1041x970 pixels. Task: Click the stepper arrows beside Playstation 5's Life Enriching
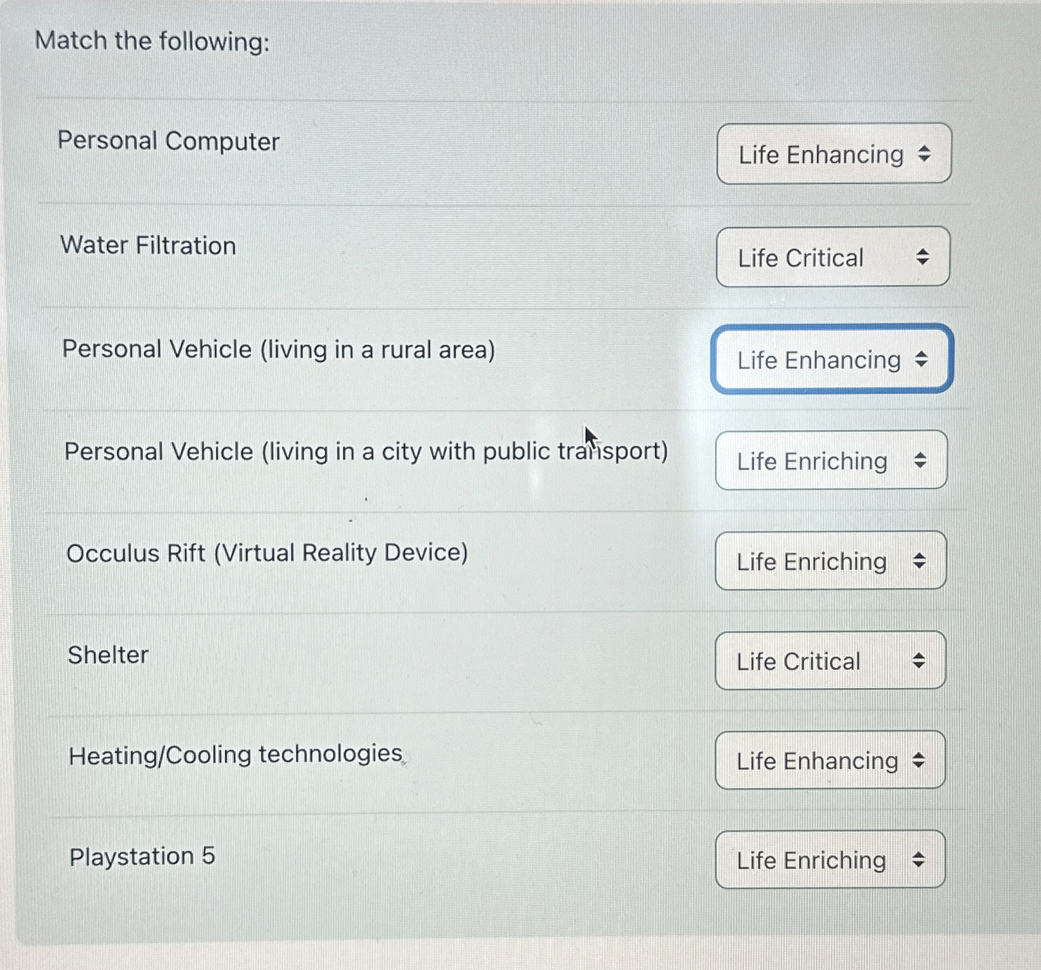pyautogui.click(x=919, y=860)
